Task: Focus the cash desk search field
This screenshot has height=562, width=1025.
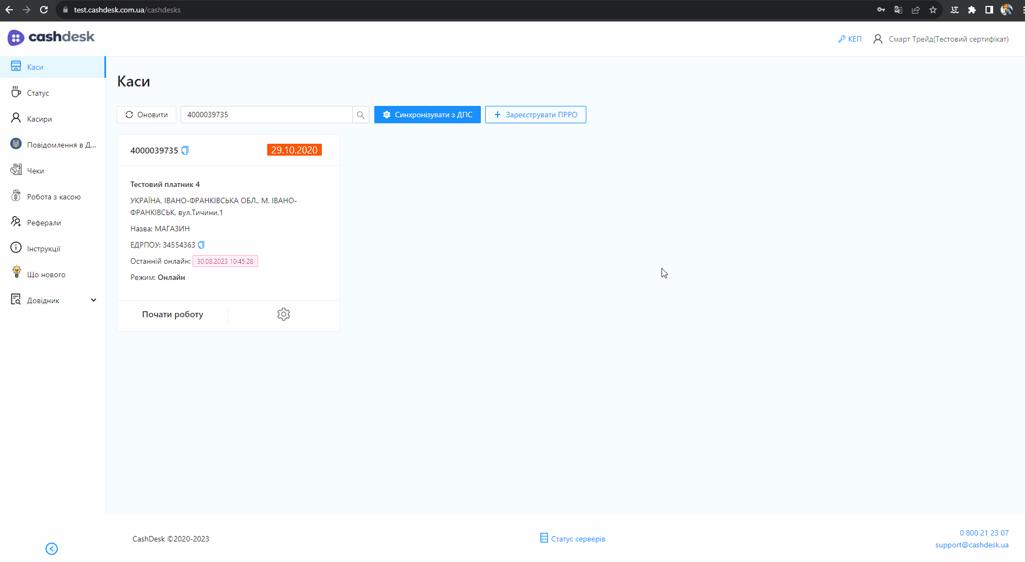Action: [x=266, y=115]
